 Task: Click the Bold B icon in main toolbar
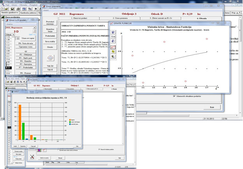pyautogui.click(x=36, y=9)
